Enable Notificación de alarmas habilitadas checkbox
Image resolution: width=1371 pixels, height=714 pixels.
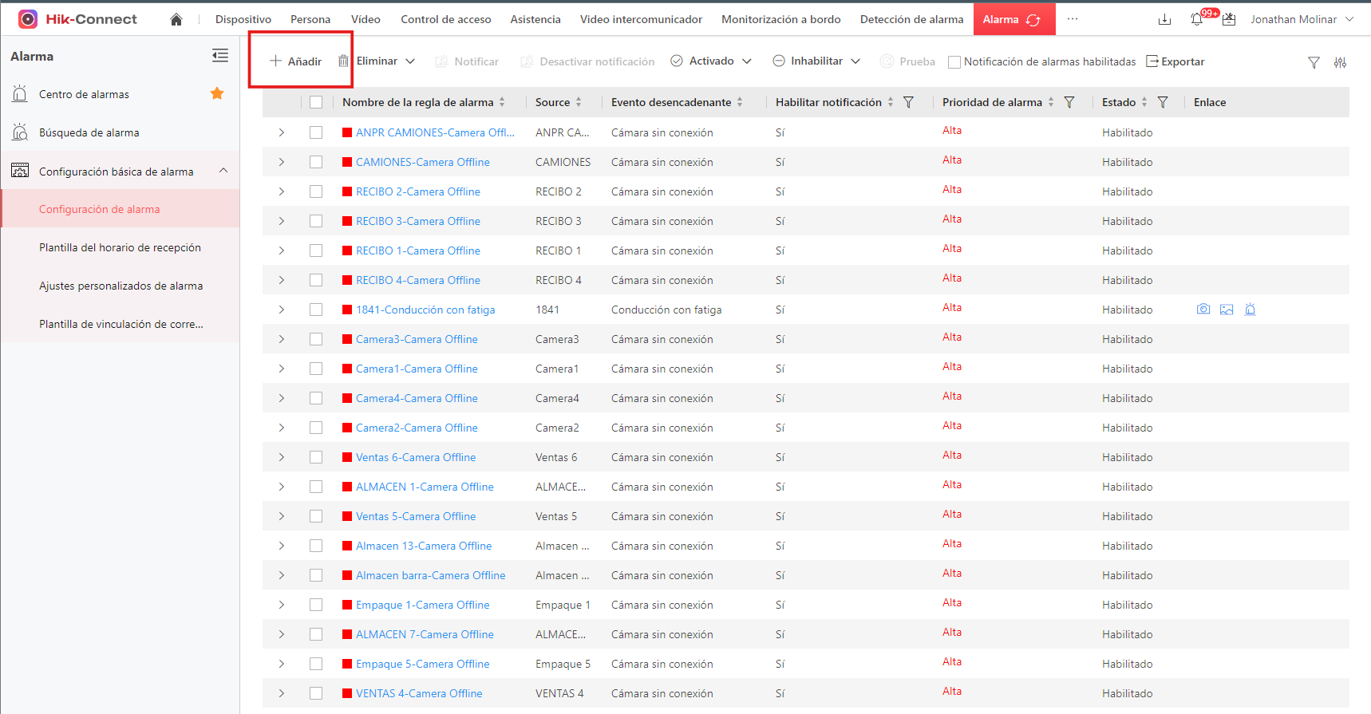coord(954,62)
